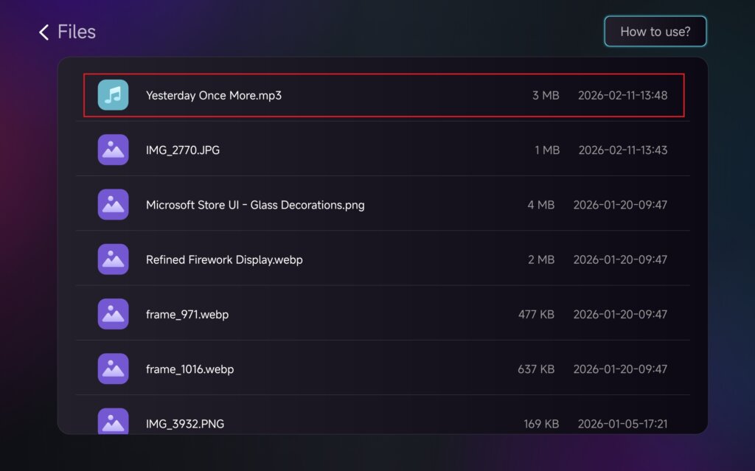Click the music note icon for Yesterday Once More
The image size is (755, 471).
(x=113, y=95)
